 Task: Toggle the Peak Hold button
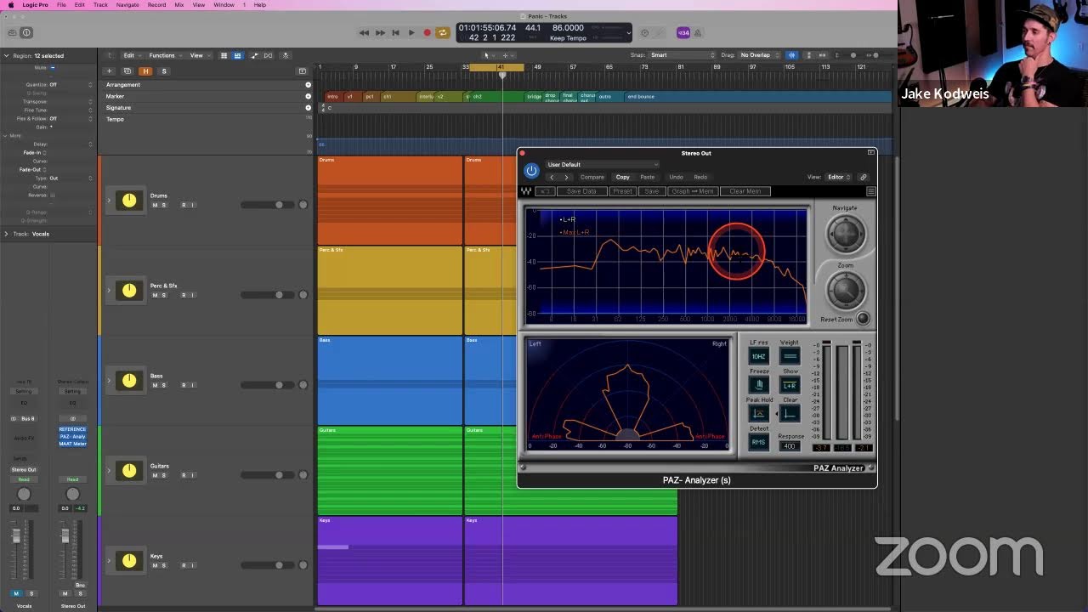tap(758, 413)
